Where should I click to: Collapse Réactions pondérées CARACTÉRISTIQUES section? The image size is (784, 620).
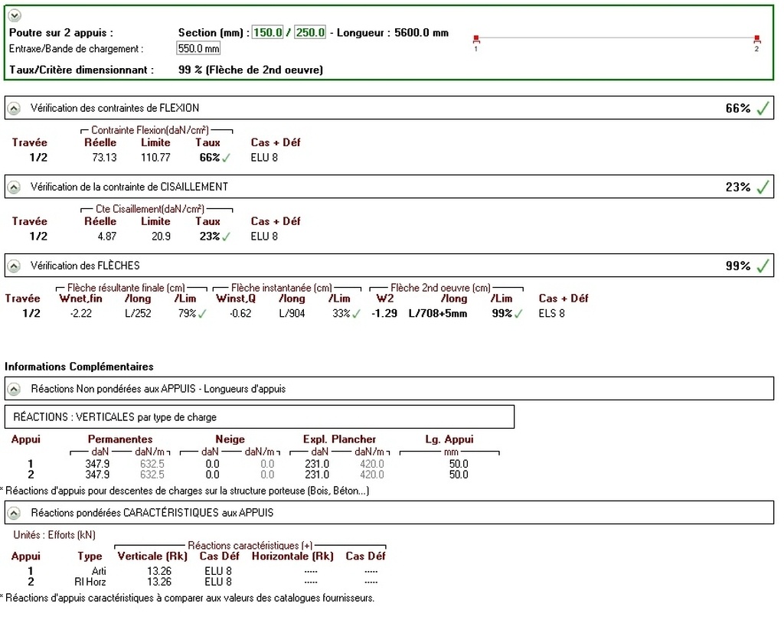point(14,512)
